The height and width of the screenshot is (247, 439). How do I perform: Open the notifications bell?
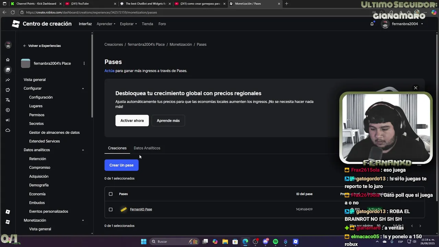coord(372,24)
